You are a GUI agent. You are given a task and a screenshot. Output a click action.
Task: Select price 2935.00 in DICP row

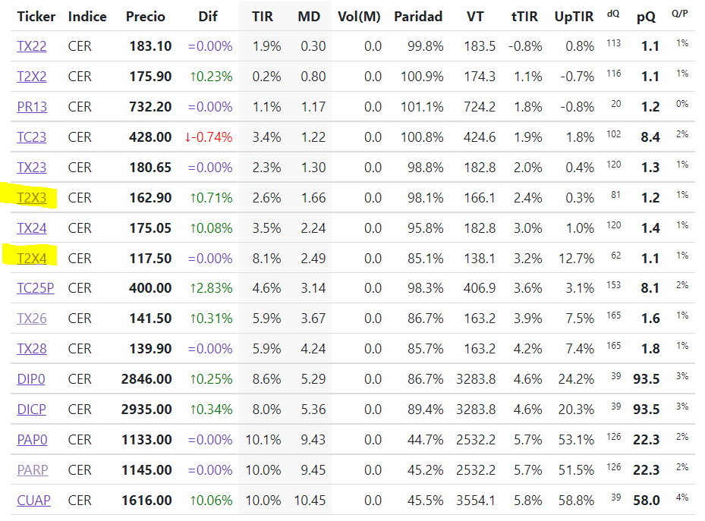(146, 410)
